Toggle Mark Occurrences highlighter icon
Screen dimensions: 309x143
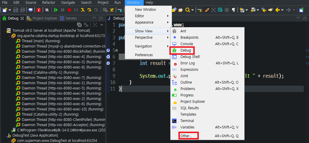pos(207,10)
